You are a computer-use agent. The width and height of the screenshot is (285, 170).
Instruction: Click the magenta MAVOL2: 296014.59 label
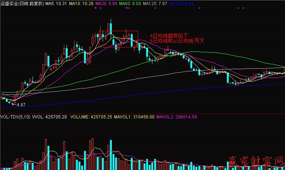176,117
